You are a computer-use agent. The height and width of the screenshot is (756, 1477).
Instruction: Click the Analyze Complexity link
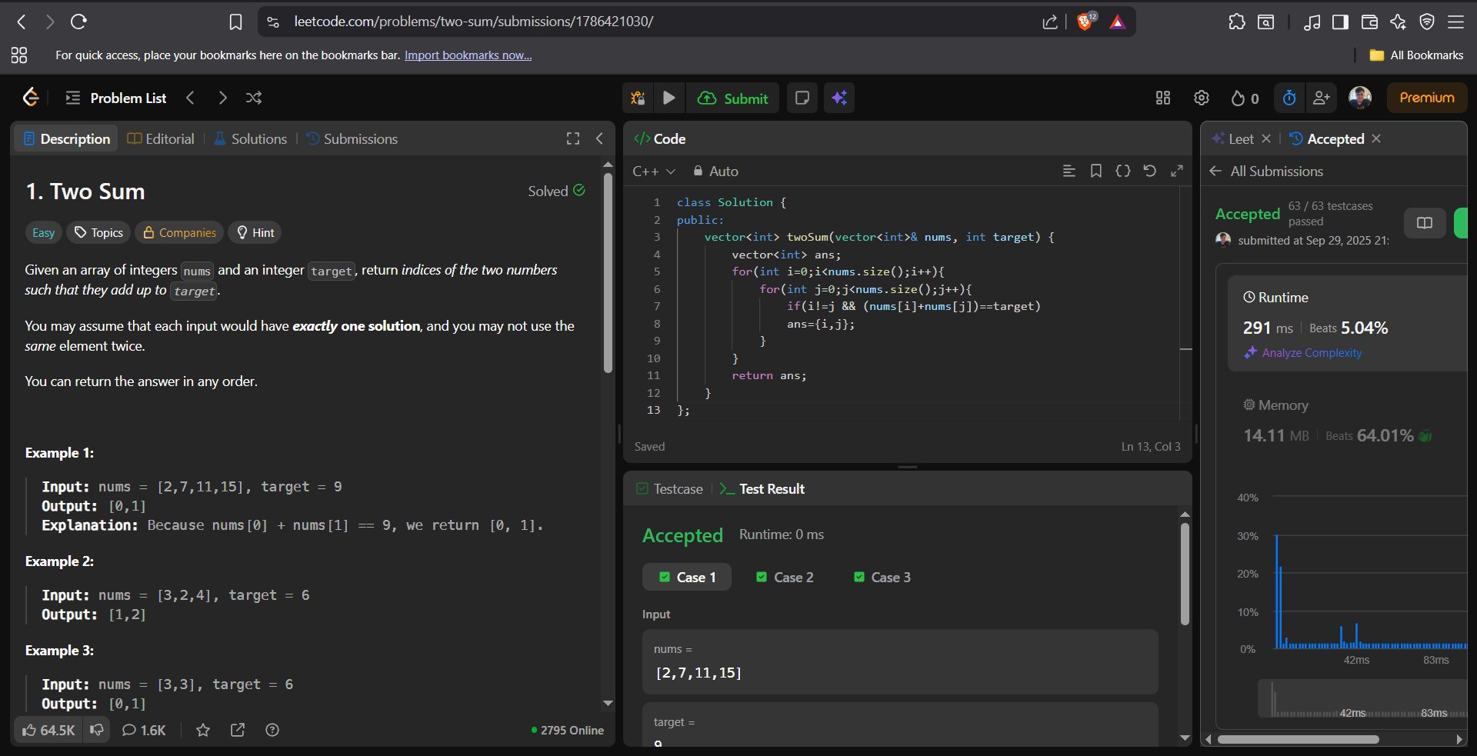pos(1311,352)
